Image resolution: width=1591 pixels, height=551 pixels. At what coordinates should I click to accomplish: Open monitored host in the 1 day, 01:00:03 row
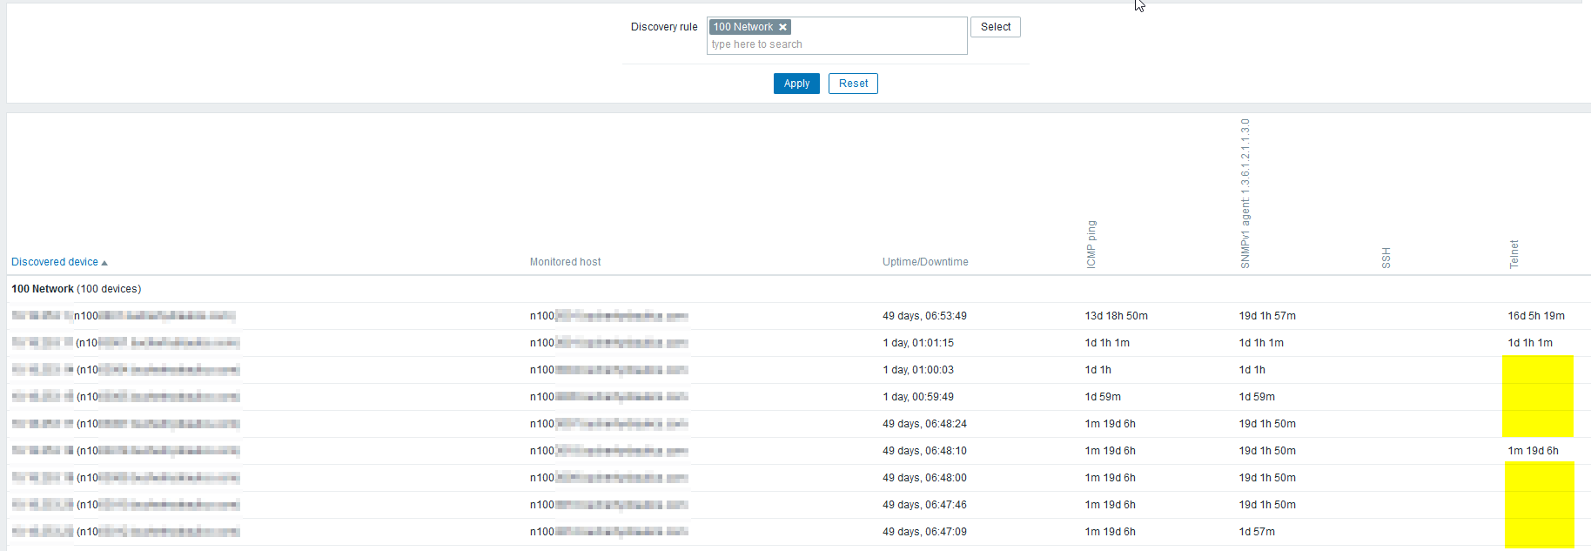point(609,370)
